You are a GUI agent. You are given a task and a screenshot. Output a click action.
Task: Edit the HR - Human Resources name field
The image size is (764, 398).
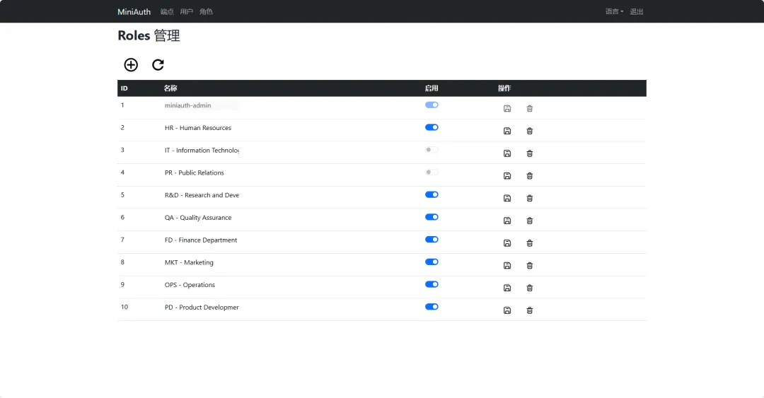coord(201,128)
